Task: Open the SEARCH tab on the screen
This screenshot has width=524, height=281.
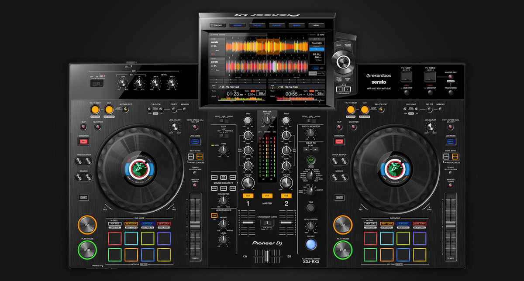Action: [296, 25]
